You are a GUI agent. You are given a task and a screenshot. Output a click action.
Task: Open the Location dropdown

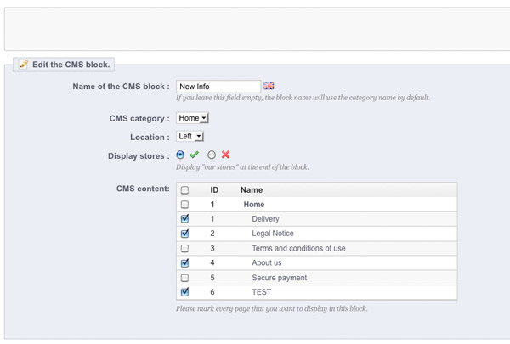click(x=190, y=136)
